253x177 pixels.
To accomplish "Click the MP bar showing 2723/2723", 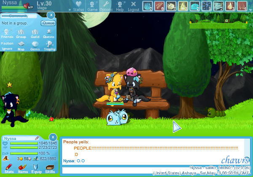I will coord(24,147).
